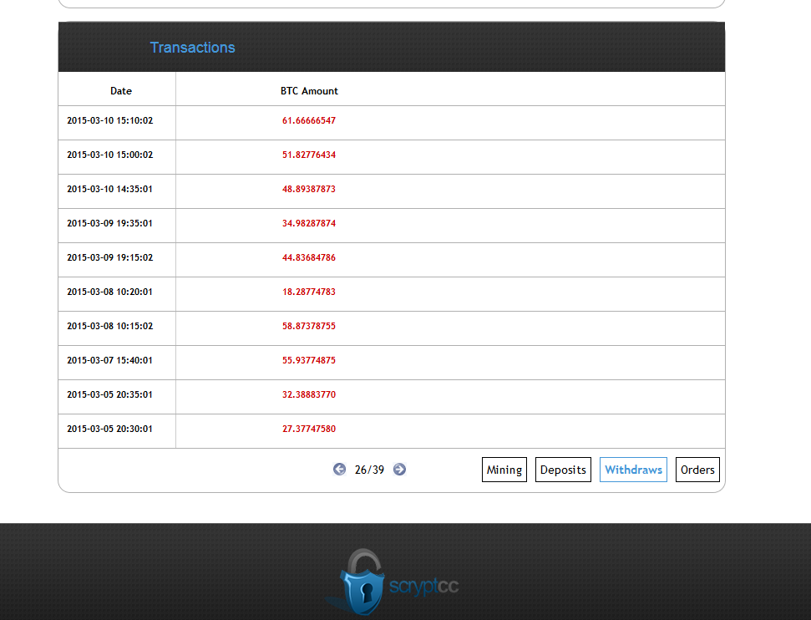The image size is (811, 620).
Task: Select date 2015-03-08 10:15:02
Action: click(110, 326)
